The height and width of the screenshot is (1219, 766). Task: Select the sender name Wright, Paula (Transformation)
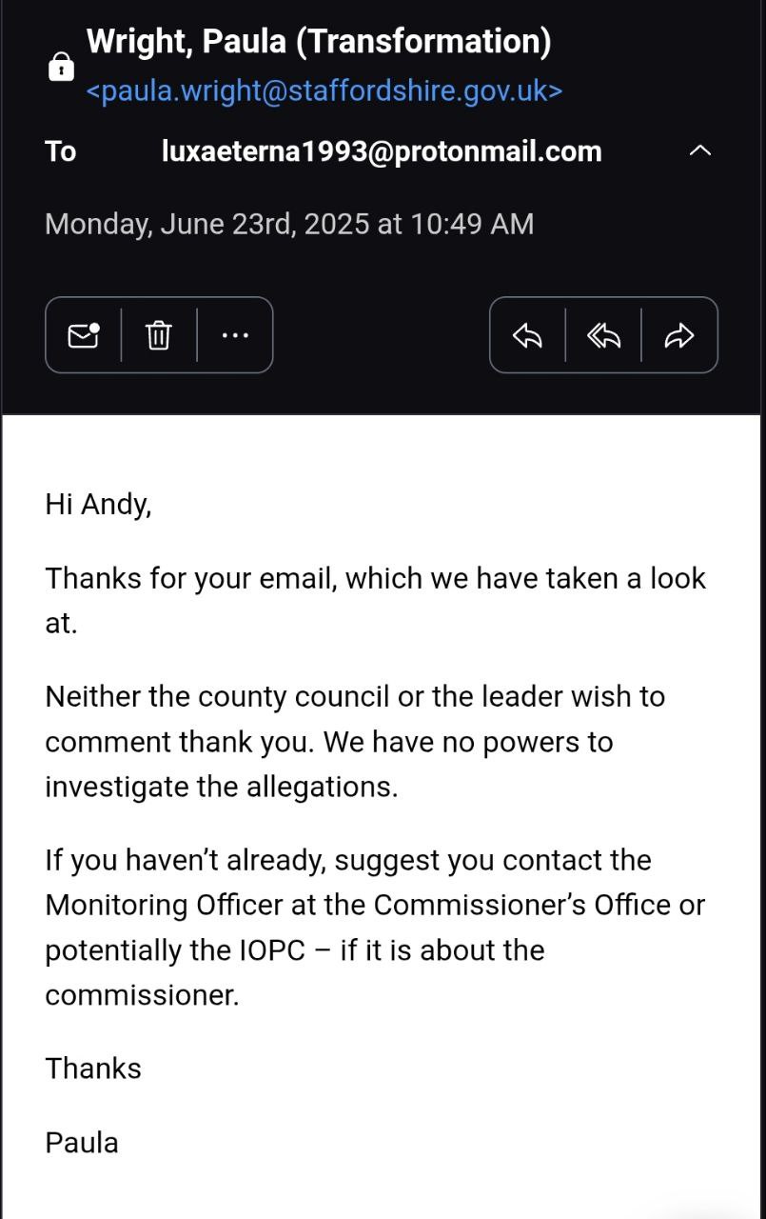[319, 41]
